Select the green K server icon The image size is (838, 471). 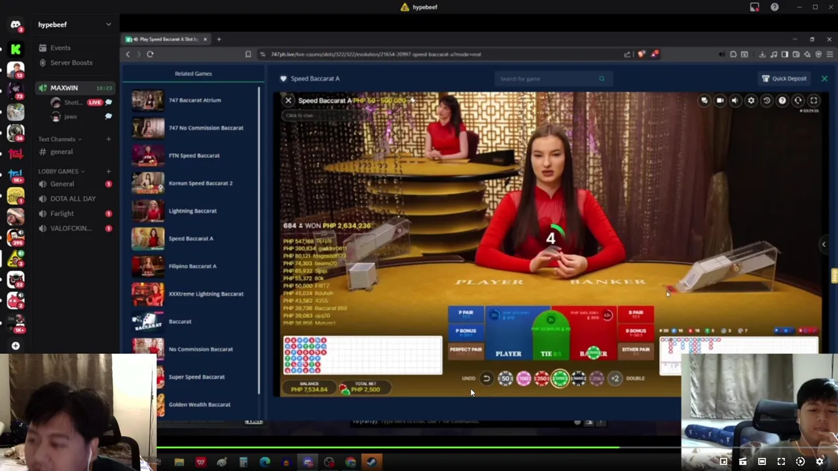[16, 48]
